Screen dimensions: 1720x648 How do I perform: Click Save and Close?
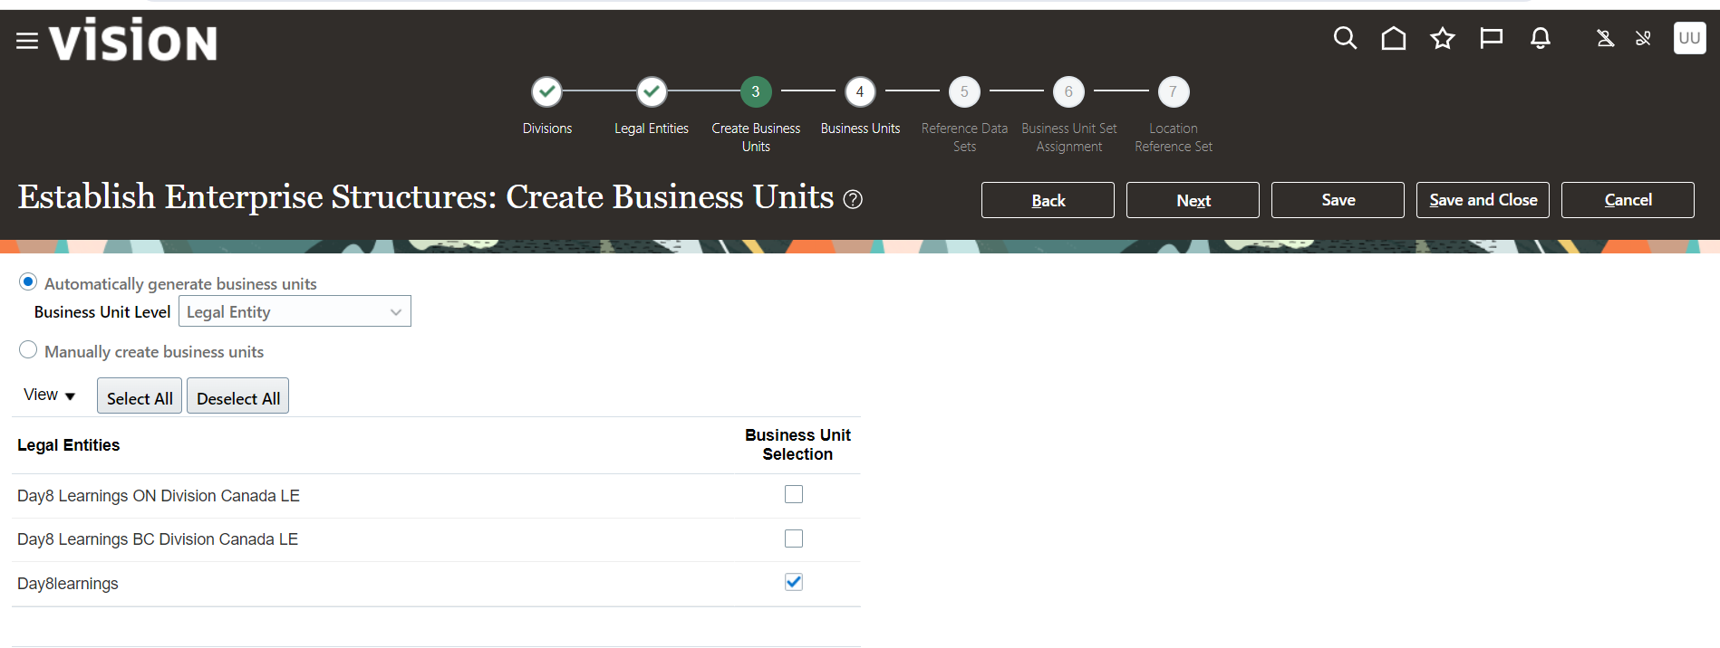(1483, 200)
